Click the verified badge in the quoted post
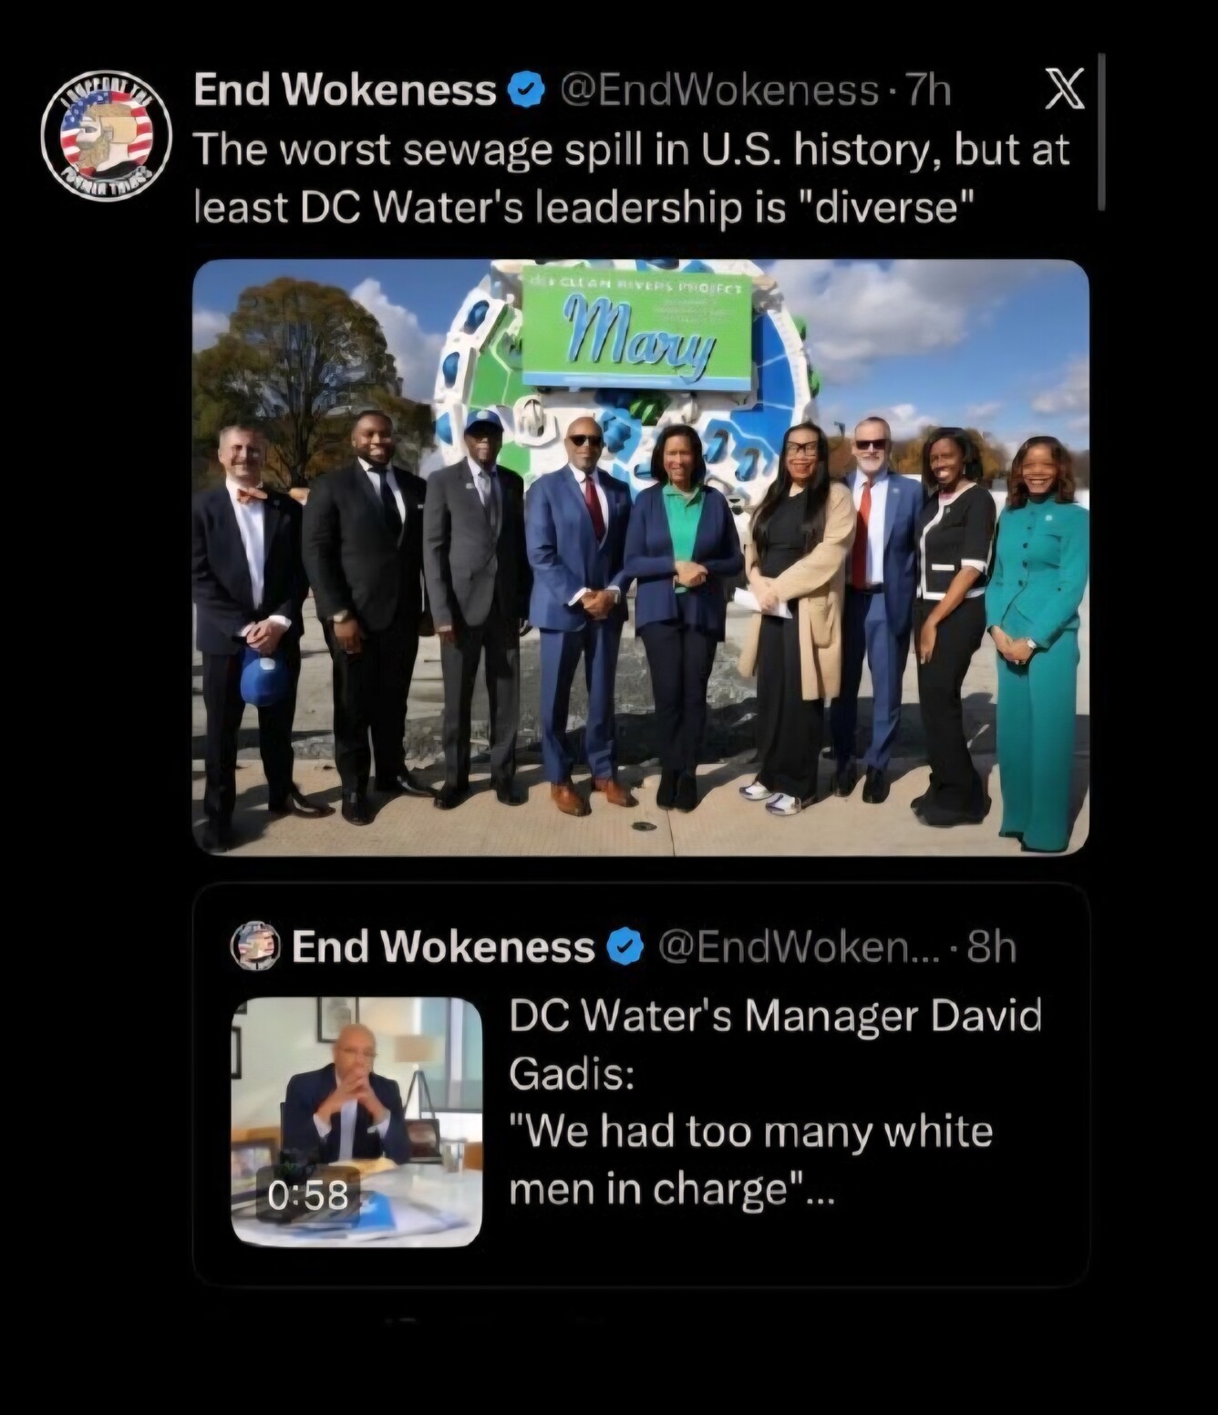 625,947
